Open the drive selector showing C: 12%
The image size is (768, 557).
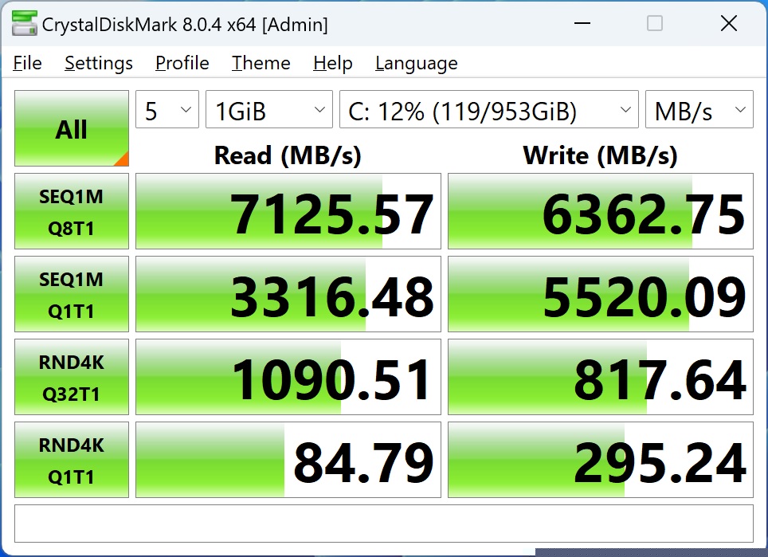tap(489, 109)
